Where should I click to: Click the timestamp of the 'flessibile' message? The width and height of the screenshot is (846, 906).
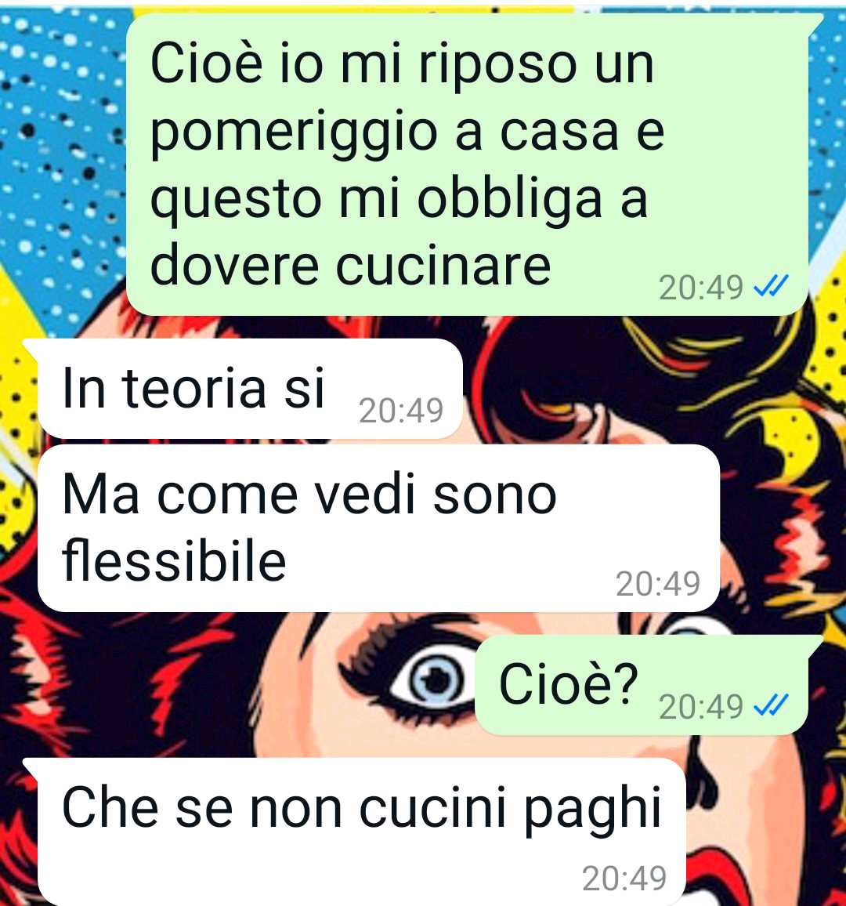click(658, 584)
